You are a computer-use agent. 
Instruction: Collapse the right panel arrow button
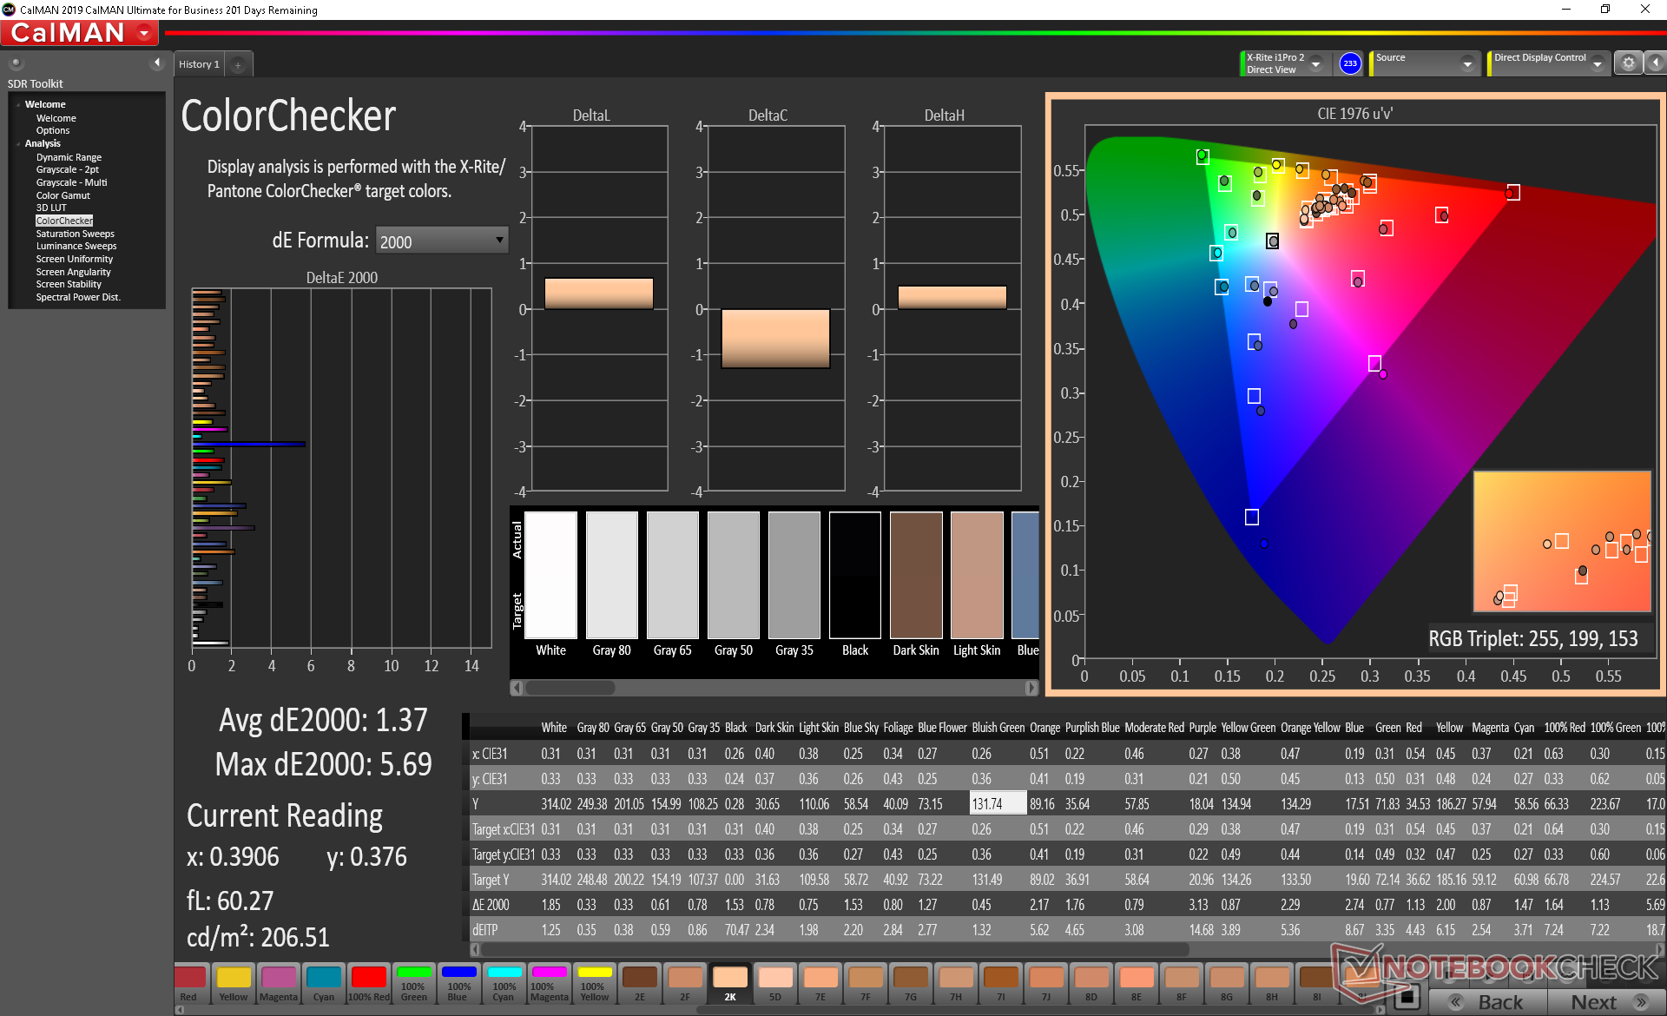(x=1655, y=63)
